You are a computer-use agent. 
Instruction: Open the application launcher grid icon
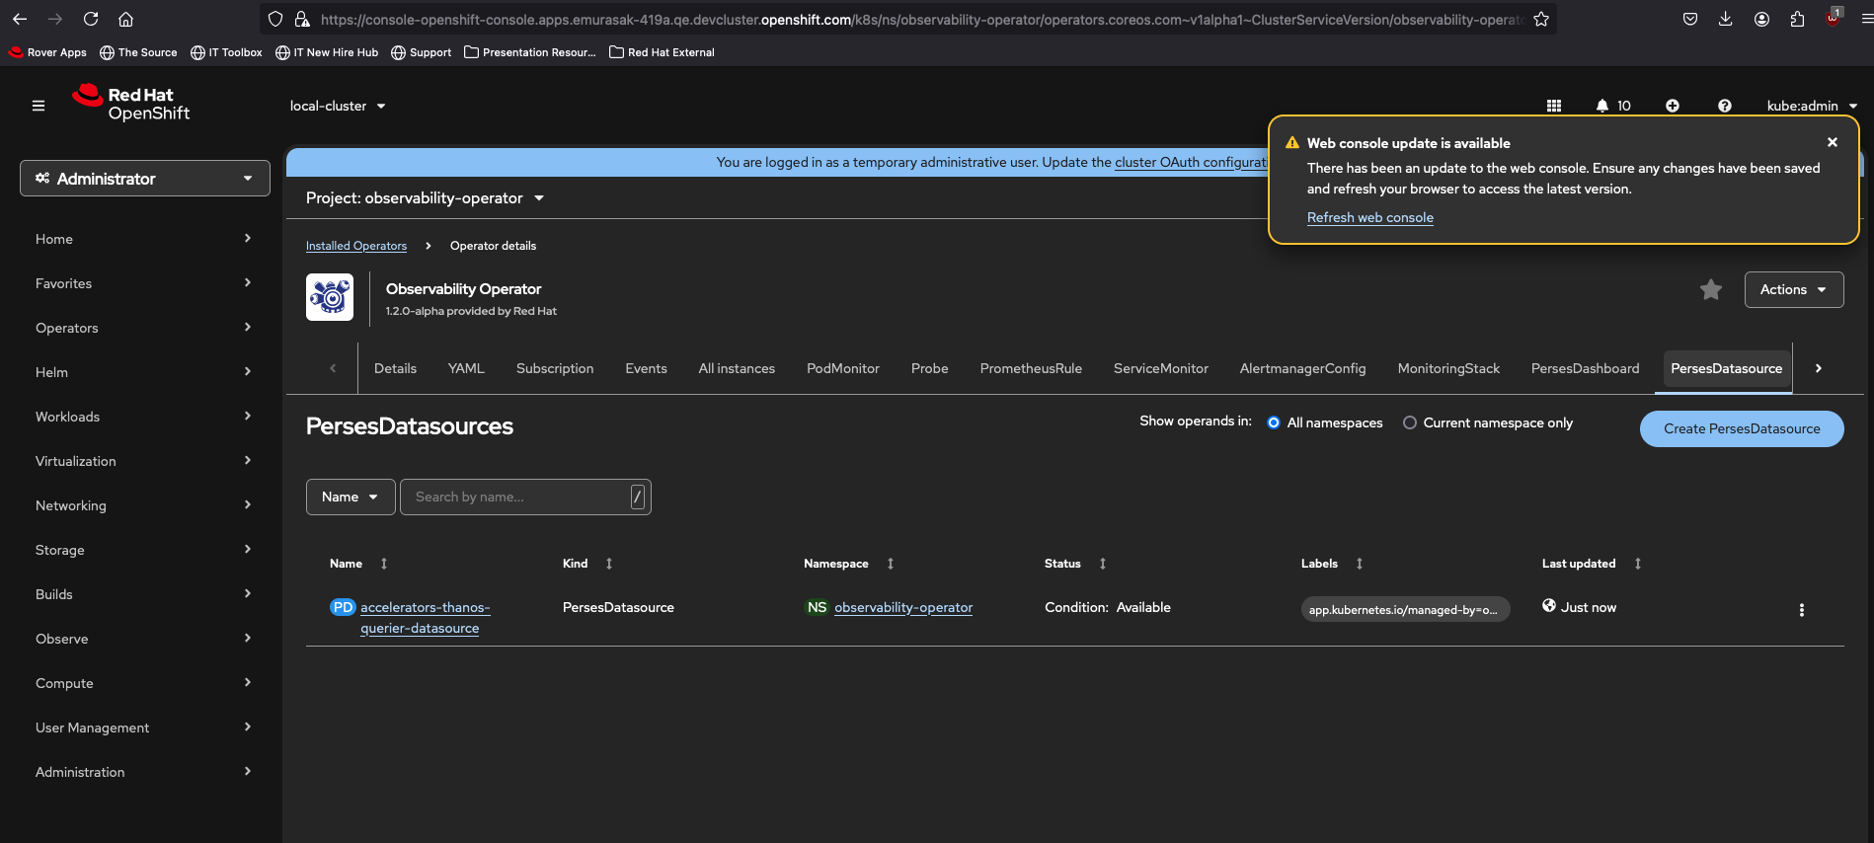(x=1554, y=106)
